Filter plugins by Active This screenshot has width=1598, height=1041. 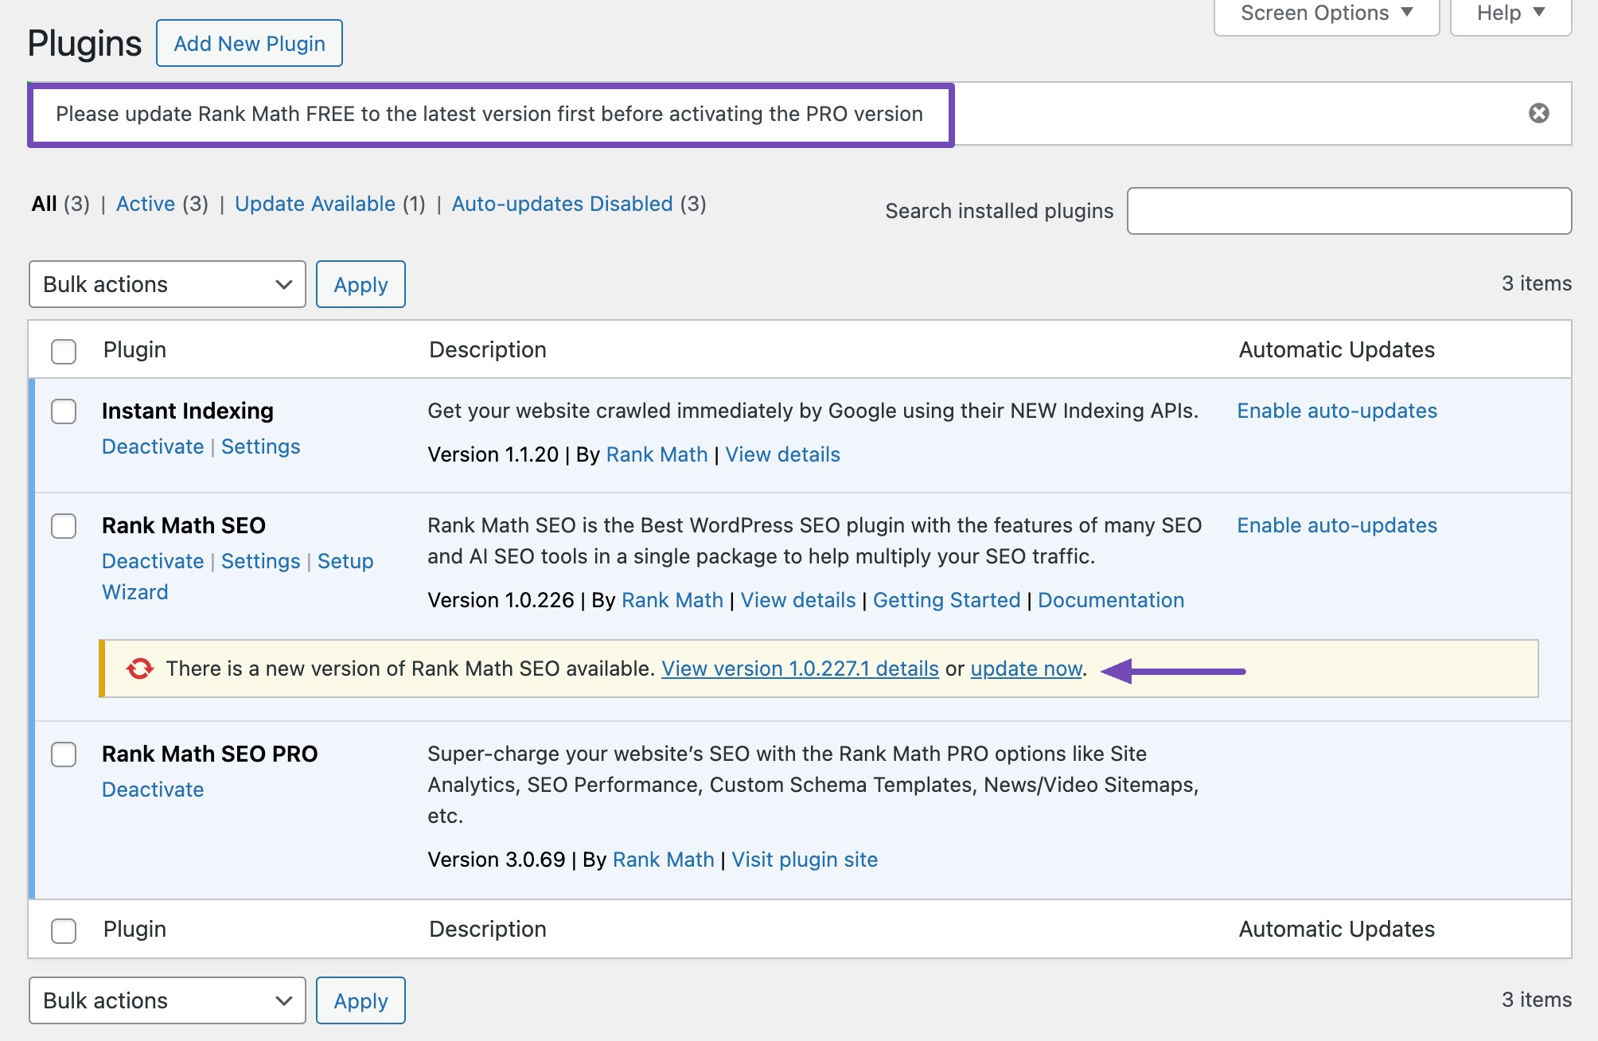[146, 204]
